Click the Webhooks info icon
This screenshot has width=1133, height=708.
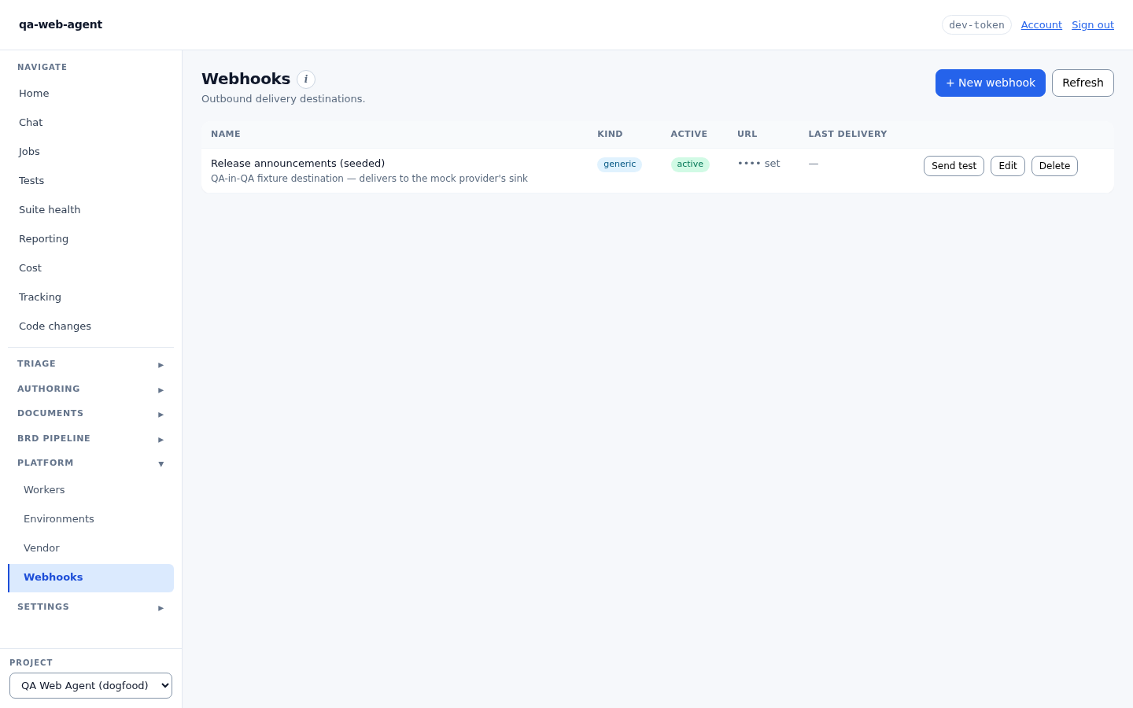tap(306, 79)
